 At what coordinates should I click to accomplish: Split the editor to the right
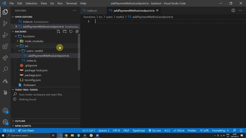tap(233, 10)
